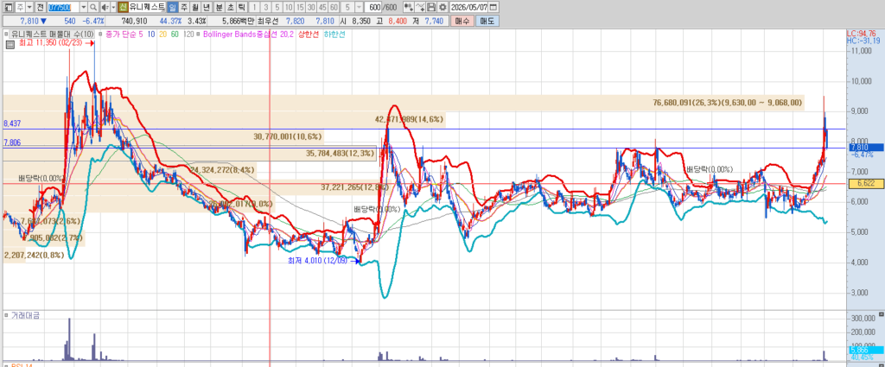Select the 월 monthly period
The height and width of the screenshot is (367, 885).
(194, 7)
